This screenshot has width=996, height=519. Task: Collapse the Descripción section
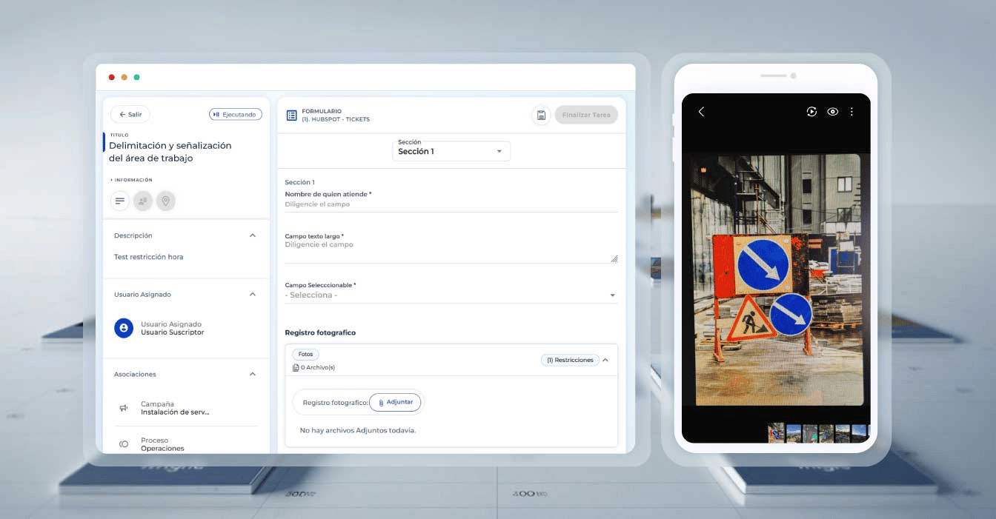coord(253,235)
